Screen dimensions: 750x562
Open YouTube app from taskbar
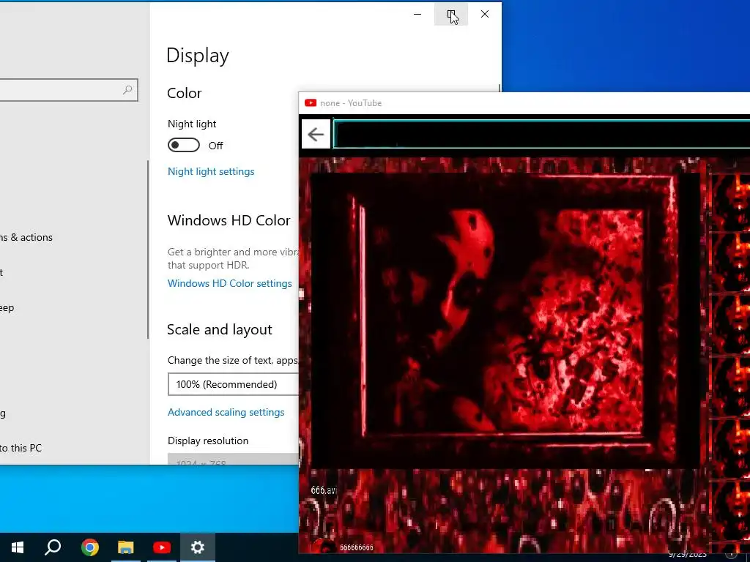click(162, 547)
